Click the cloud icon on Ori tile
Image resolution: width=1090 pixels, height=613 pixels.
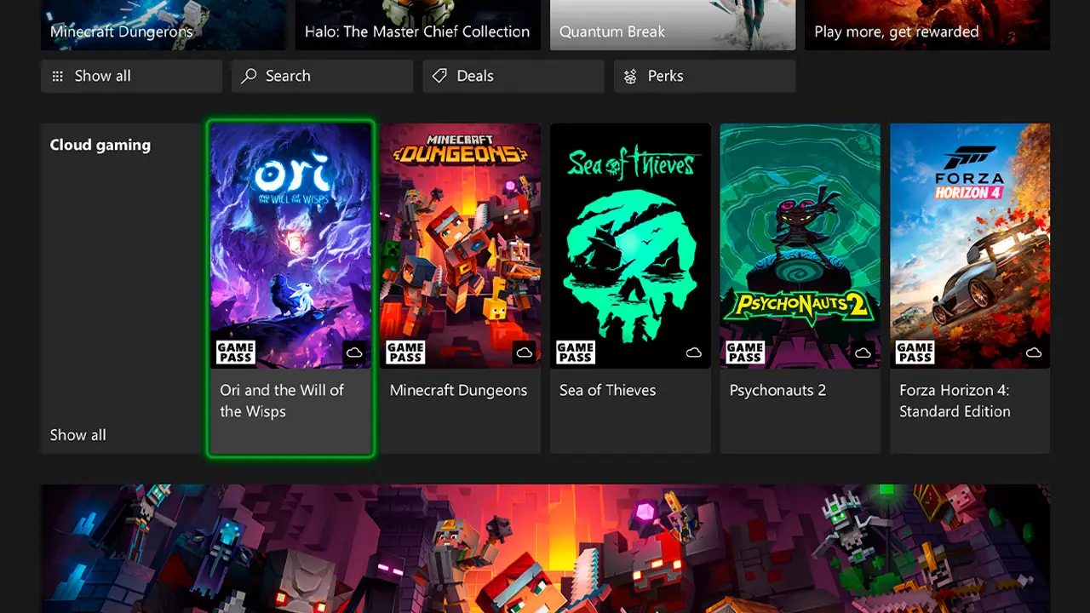[x=354, y=352]
